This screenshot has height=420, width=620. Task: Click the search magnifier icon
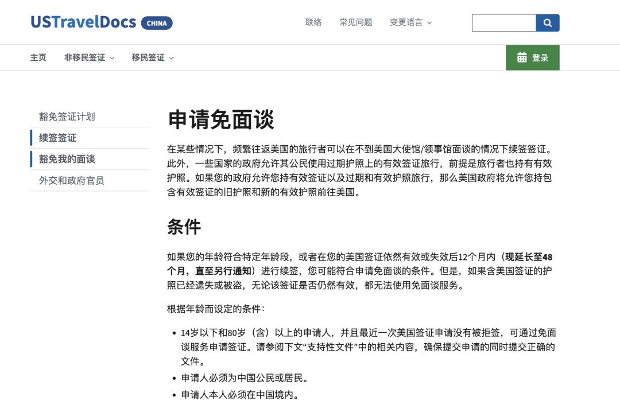pos(547,22)
